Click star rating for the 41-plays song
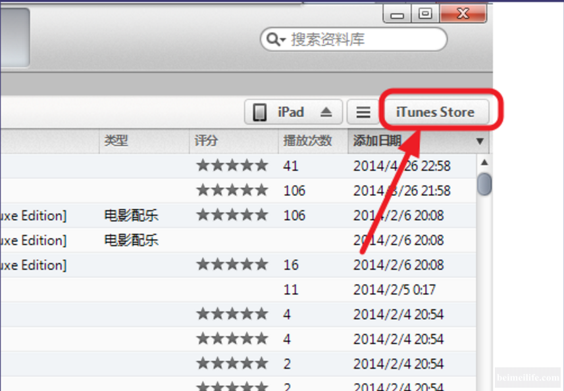The image size is (564, 391). point(232,166)
